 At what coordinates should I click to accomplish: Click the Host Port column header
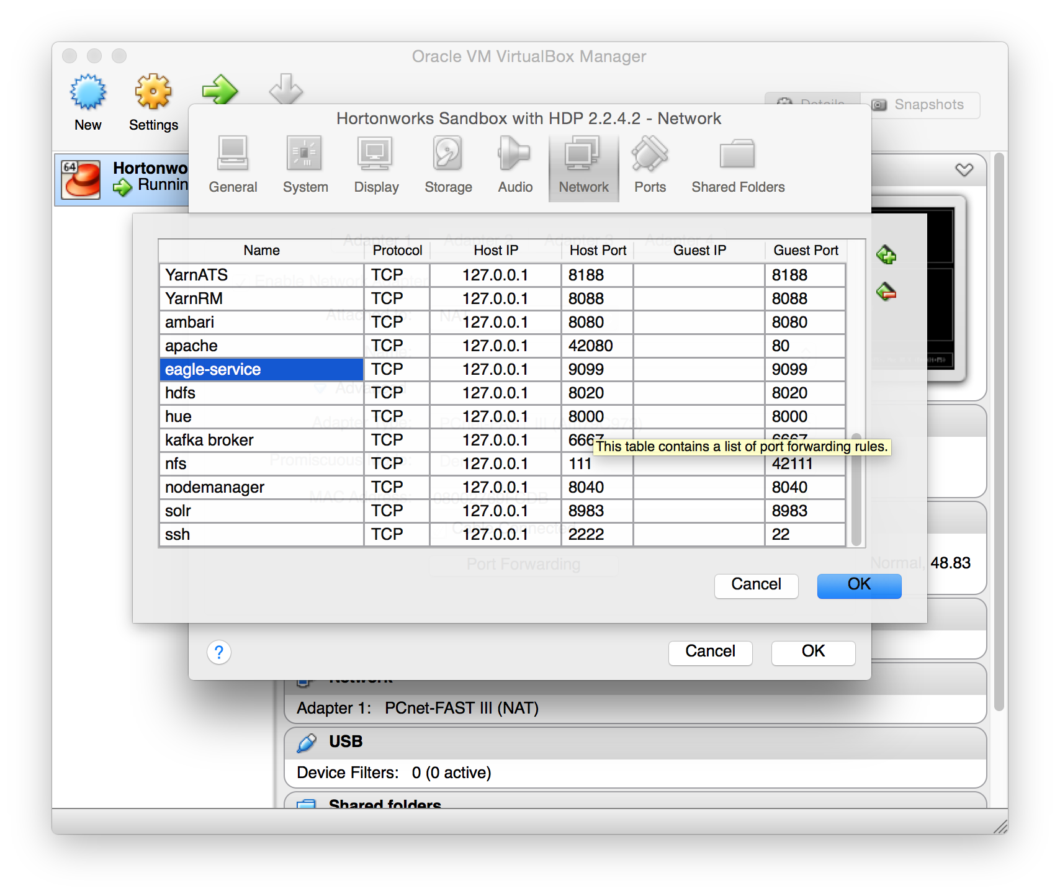(x=598, y=251)
